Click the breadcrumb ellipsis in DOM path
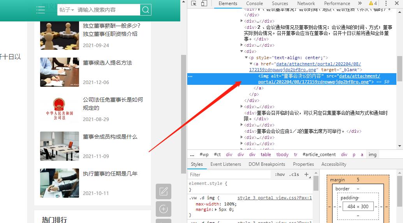403x223 pixels. coord(192,155)
